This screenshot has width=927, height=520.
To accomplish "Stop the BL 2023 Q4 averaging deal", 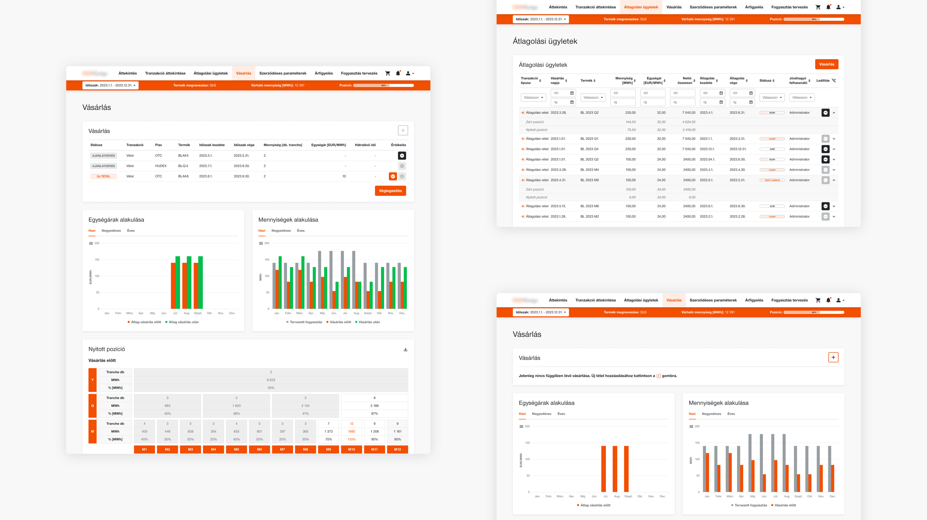I will pyautogui.click(x=825, y=149).
